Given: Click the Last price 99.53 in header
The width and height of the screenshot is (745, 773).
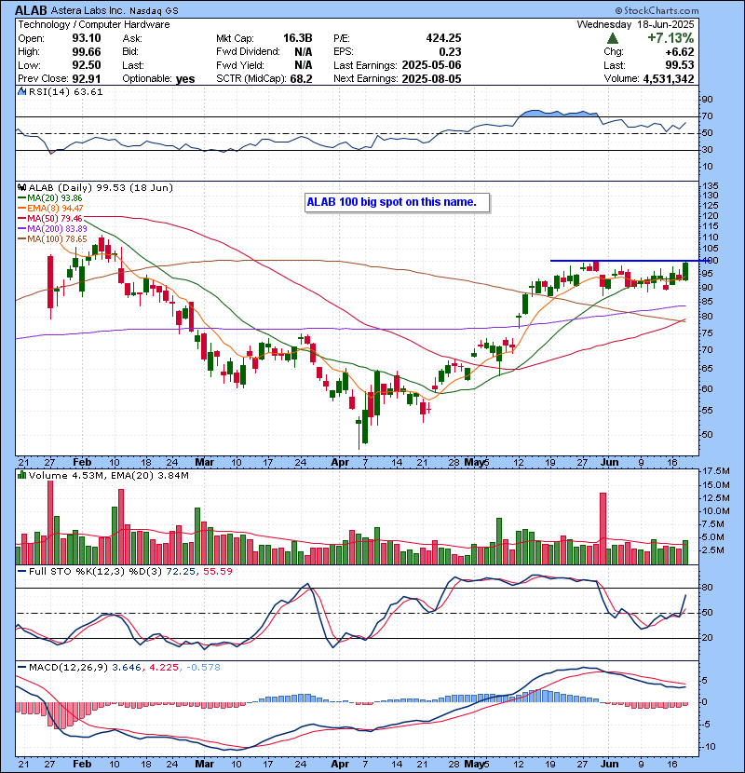Looking at the screenshot, I should [x=680, y=65].
